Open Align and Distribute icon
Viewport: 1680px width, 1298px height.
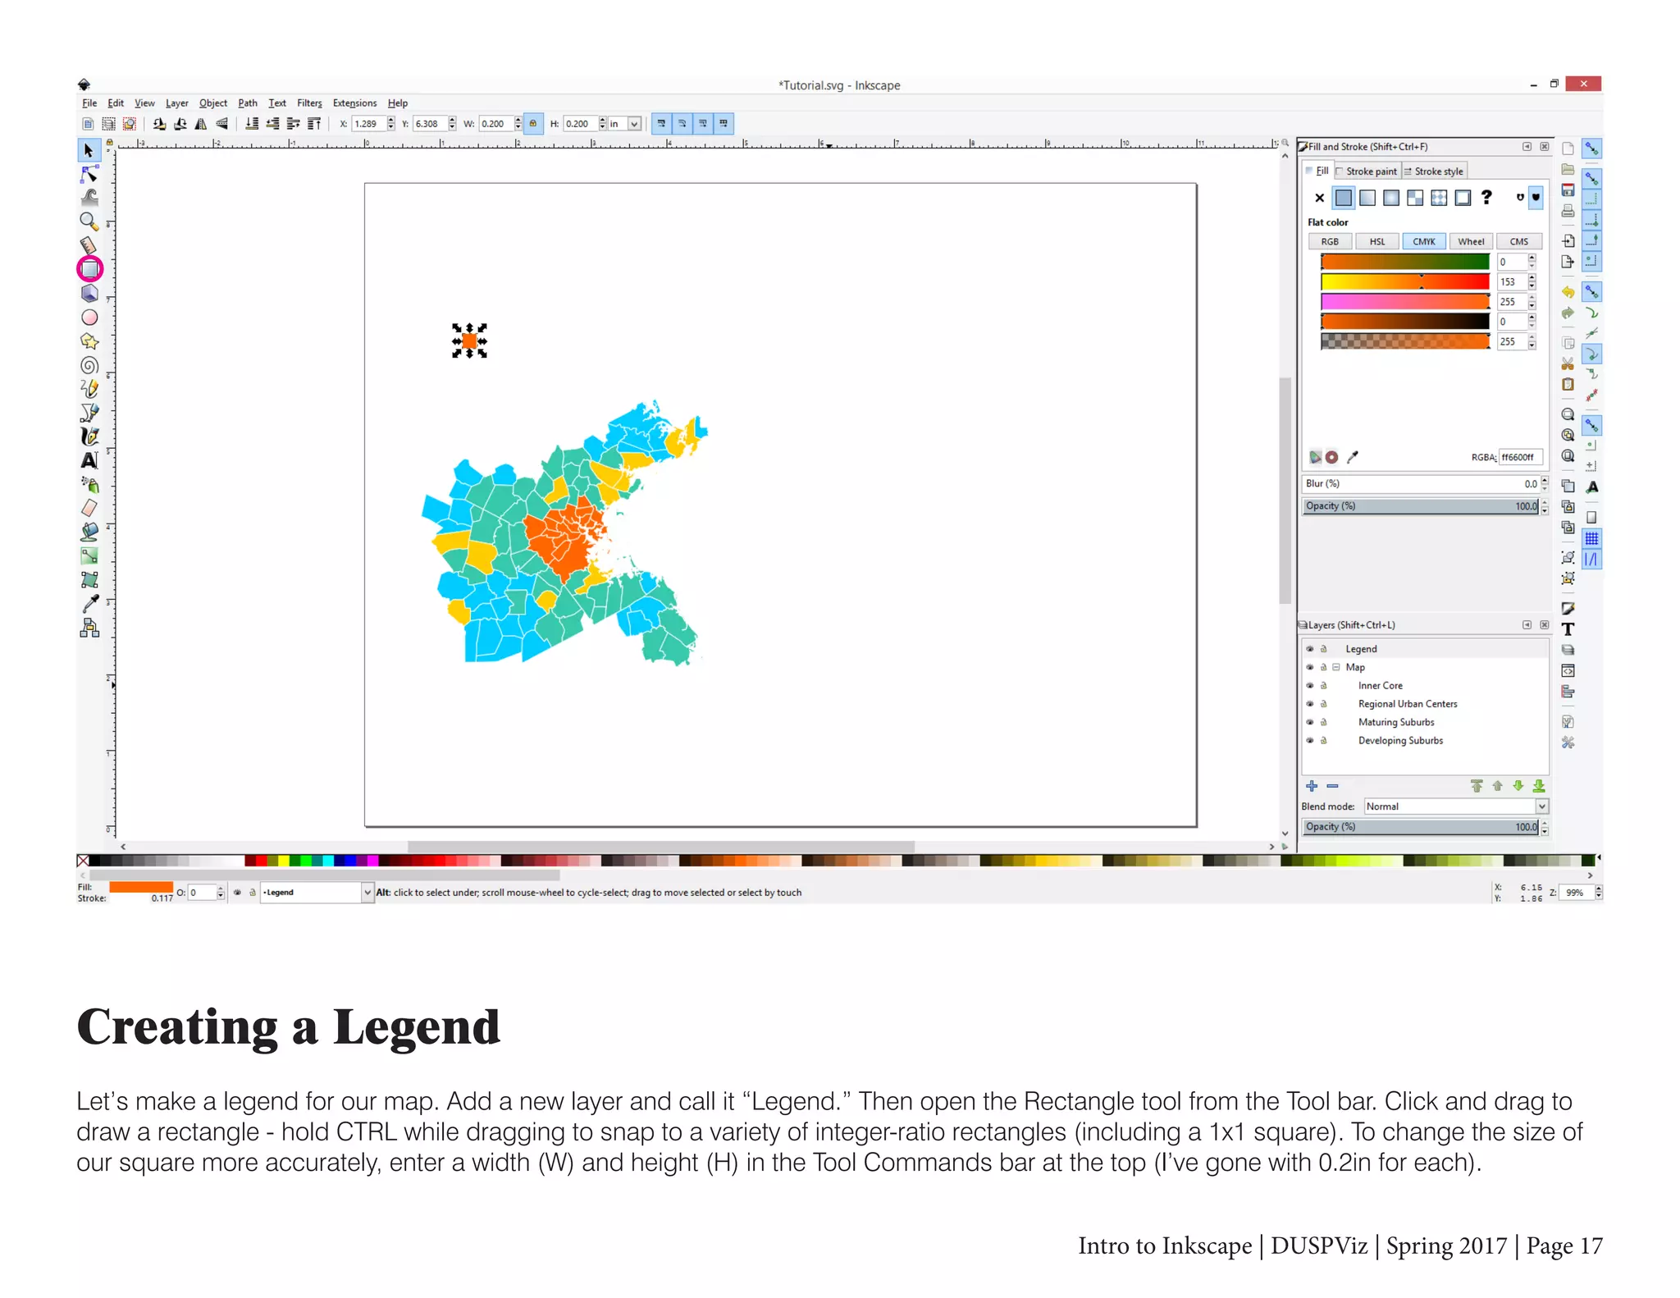(1568, 692)
